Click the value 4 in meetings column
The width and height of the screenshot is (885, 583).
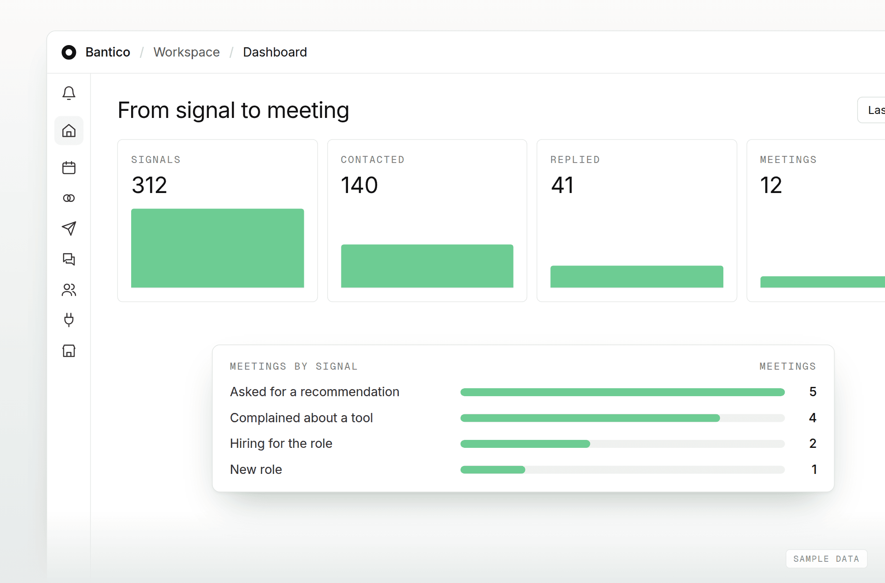[x=813, y=418]
